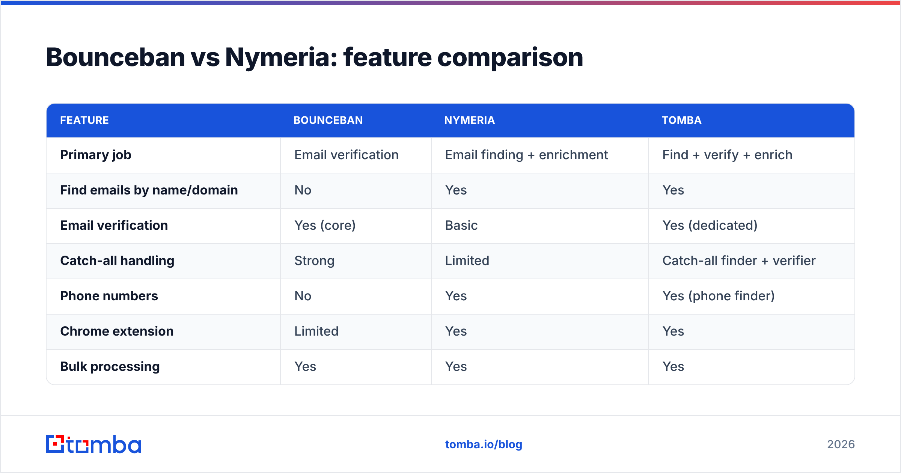Click the 'Email verification' feature row label
Image resolution: width=901 pixels, height=473 pixels.
tap(114, 225)
